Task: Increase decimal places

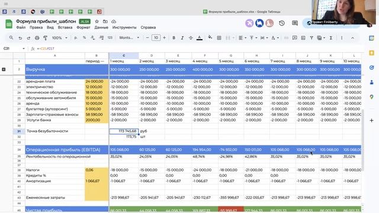Action: tap(101, 38)
